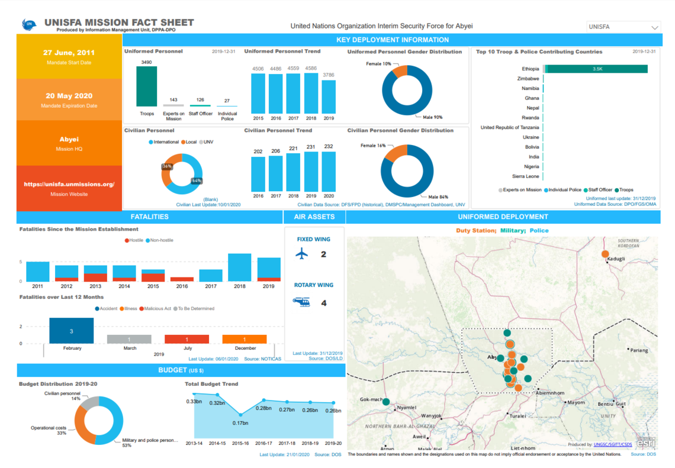This screenshot has height=468, width=675.
Task: Open the unisfa.unmissions.org mission website link
Action: (x=69, y=184)
